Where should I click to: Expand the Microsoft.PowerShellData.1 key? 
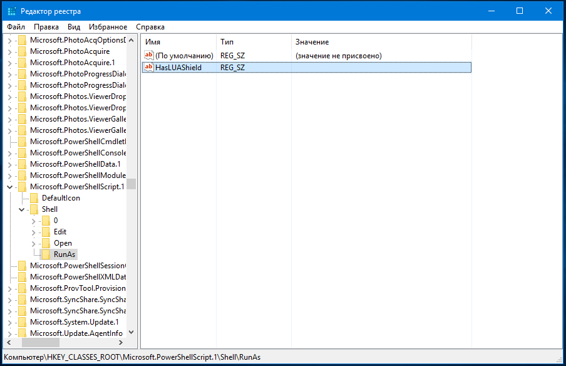tap(10, 164)
